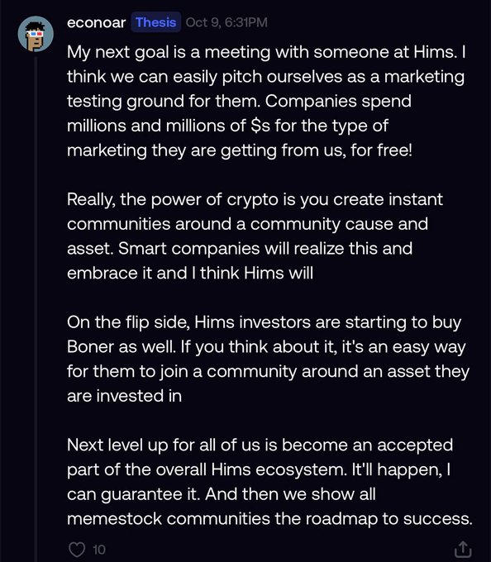Click the paragraph starting "On the flip side"
491x562 pixels.
click(x=268, y=360)
